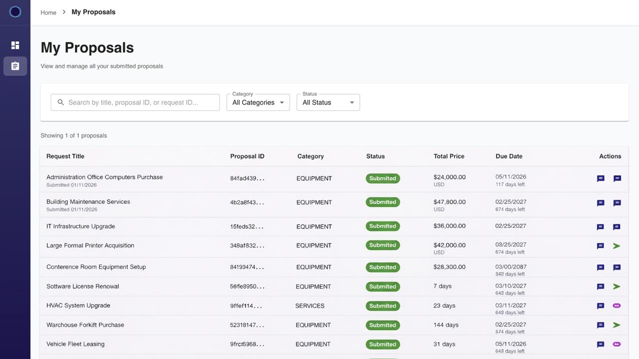The image size is (639, 359).
Task: Open message icon for HVAC System Upgrade
Action: (601, 306)
